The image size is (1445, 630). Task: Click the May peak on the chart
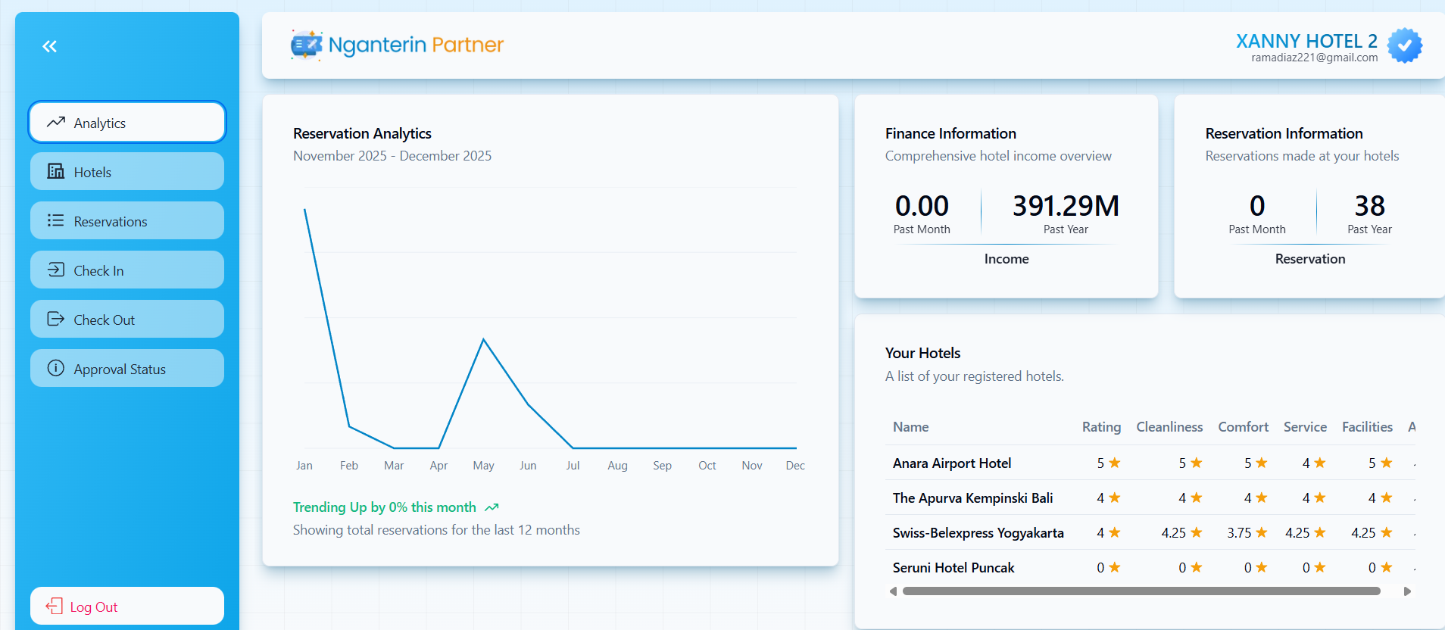(x=484, y=339)
